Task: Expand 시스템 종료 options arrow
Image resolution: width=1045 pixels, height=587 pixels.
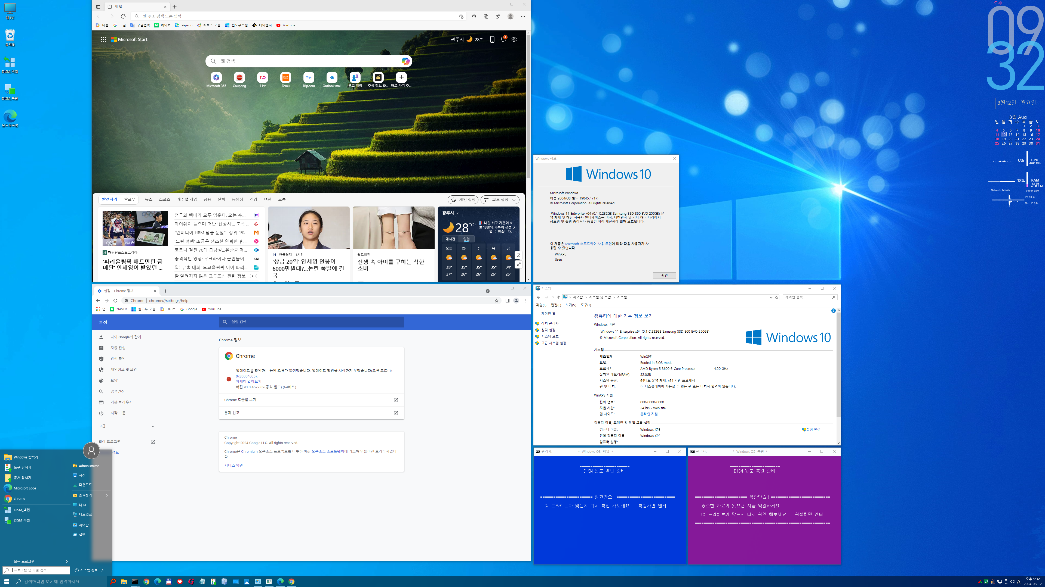Action: (x=102, y=570)
